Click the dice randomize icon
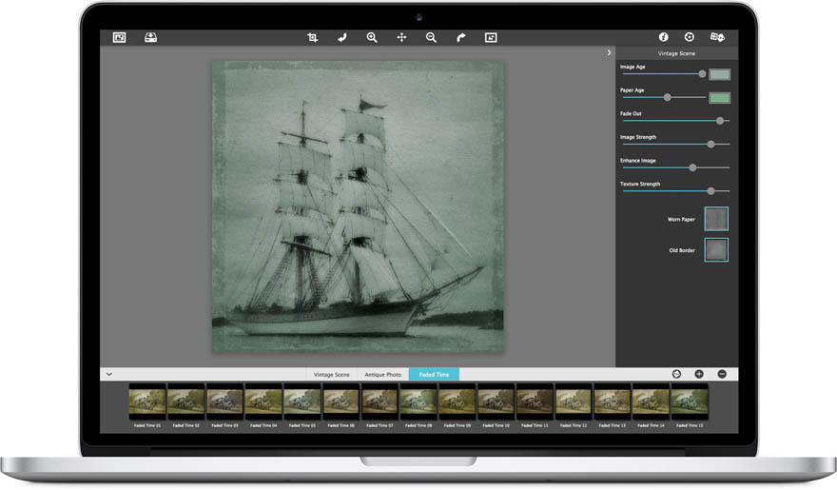Viewport: 837px width, 490px height. tap(717, 37)
